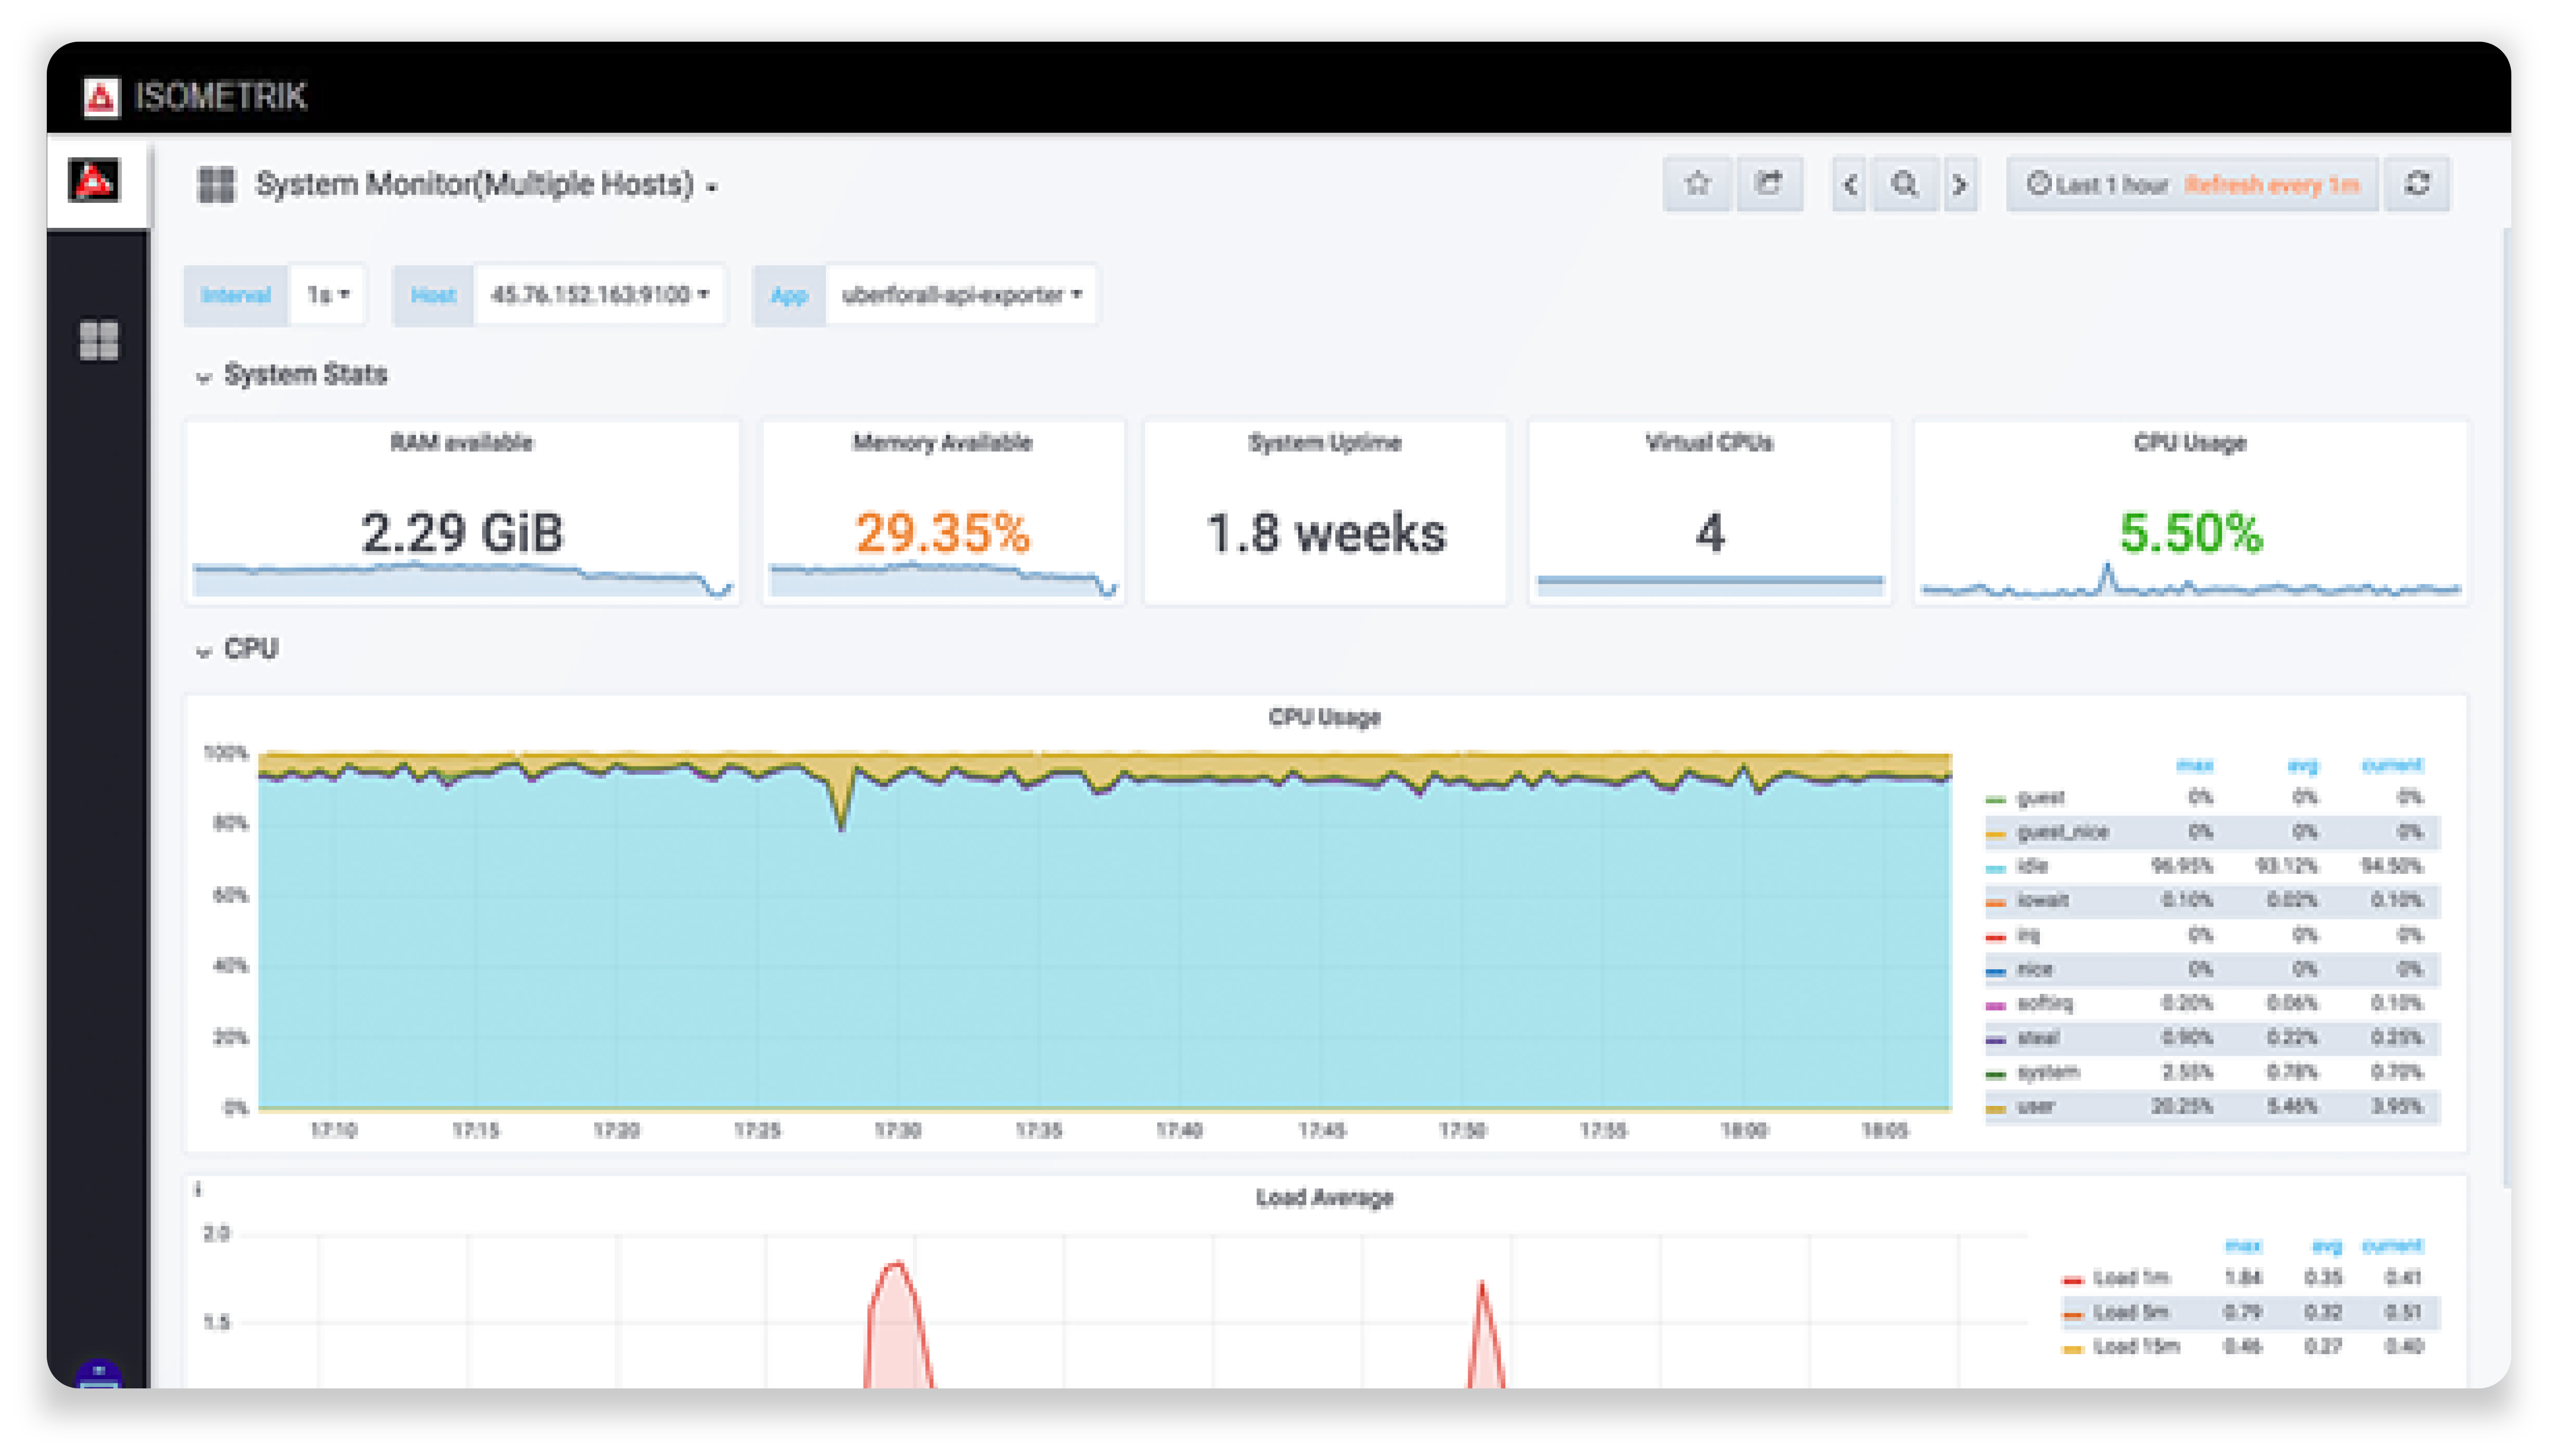Open the CPU Usage stat panel title menu
Image resolution: width=2553 pixels, height=1456 pixels.
point(2189,443)
